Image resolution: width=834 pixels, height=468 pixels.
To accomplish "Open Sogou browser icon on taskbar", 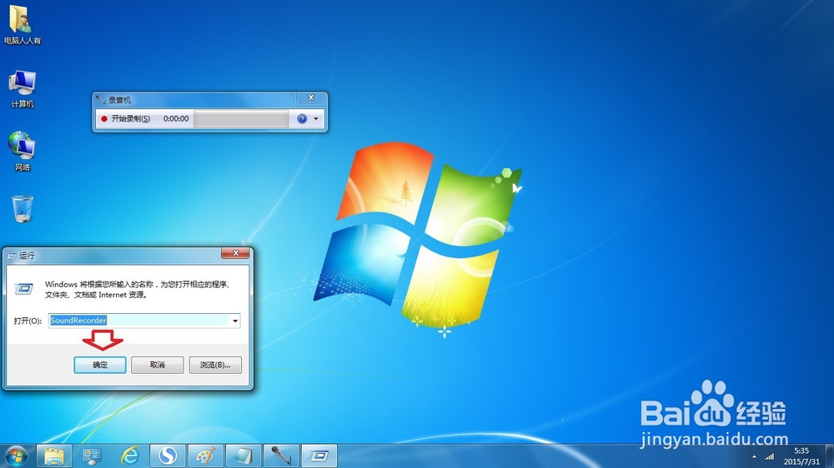I will pyautogui.click(x=168, y=456).
